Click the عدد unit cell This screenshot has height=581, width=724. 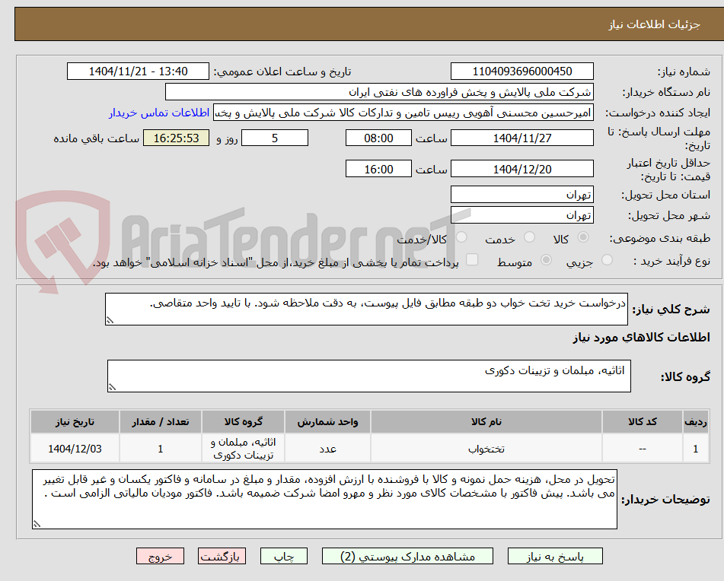tap(327, 449)
